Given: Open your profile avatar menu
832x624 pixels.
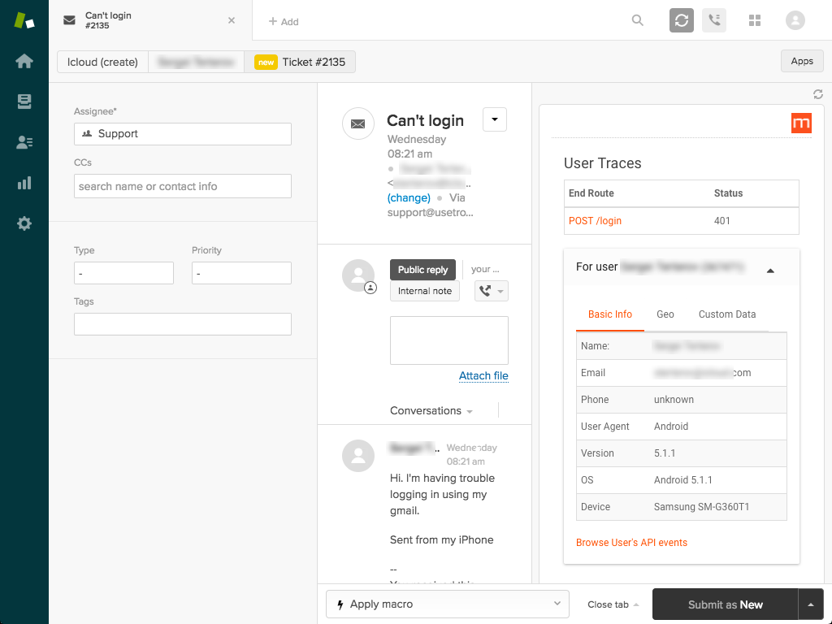Looking at the screenshot, I should click(795, 20).
